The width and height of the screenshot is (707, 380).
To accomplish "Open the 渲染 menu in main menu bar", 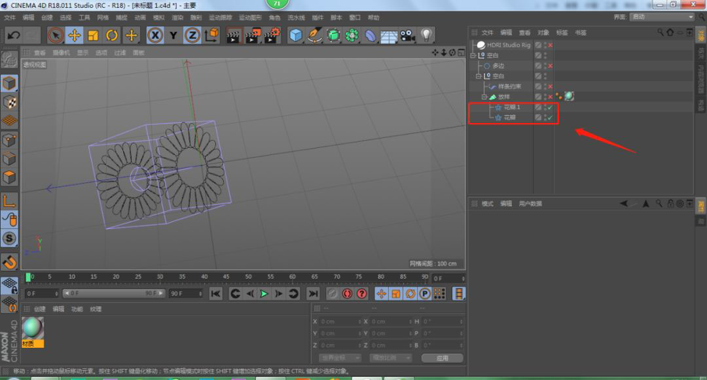I will pyautogui.click(x=177, y=18).
